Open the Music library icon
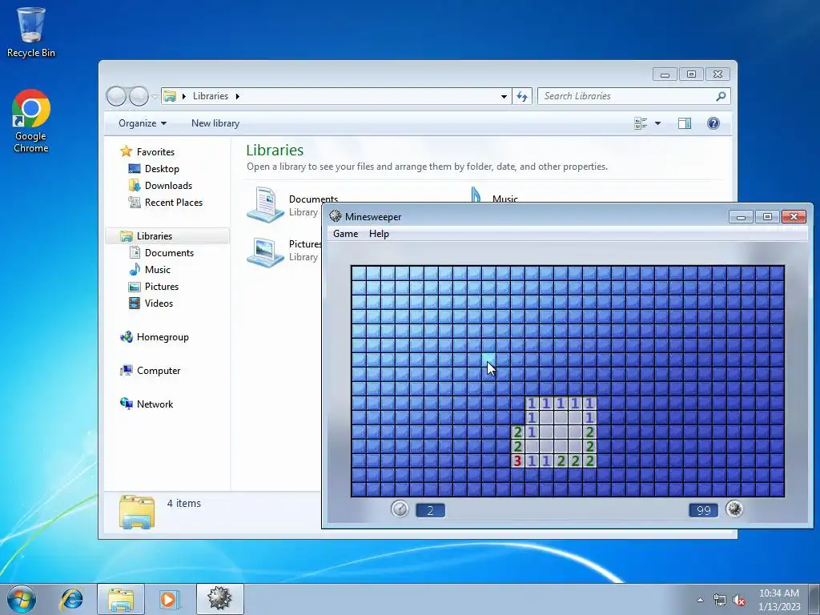The height and width of the screenshot is (615, 820). point(476,195)
